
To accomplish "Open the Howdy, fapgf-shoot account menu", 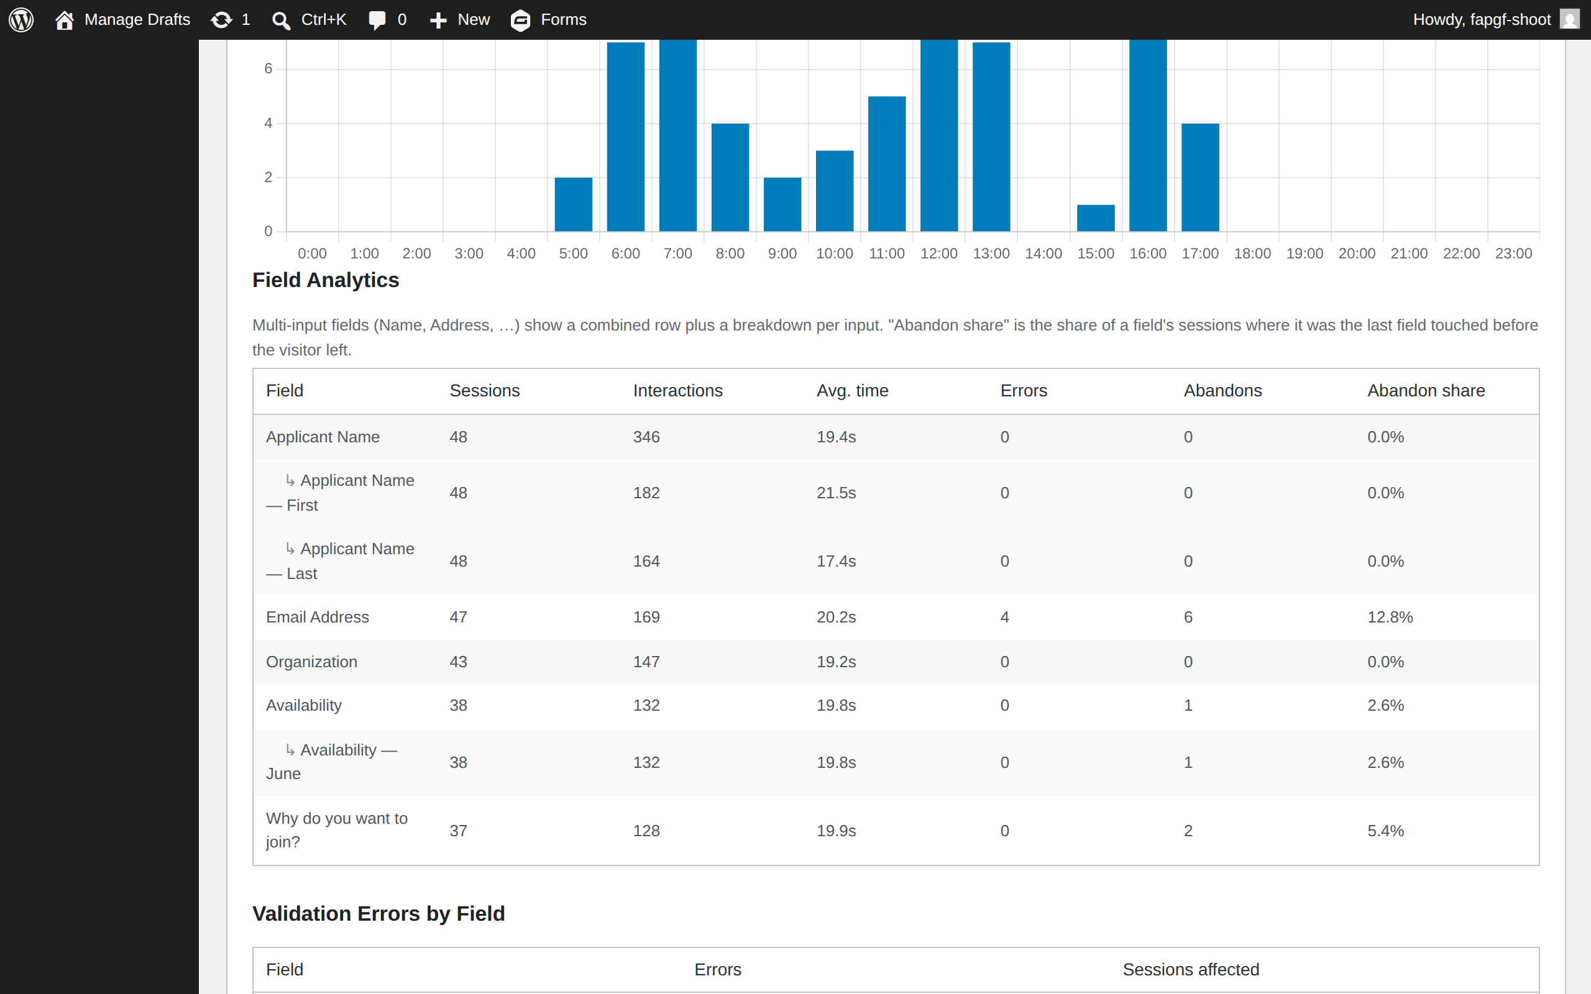I will [x=1496, y=20].
